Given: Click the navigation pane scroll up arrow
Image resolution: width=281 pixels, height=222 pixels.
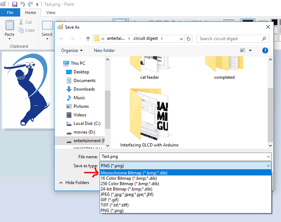Looking at the screenshot, I should click(x=108, y=59).
